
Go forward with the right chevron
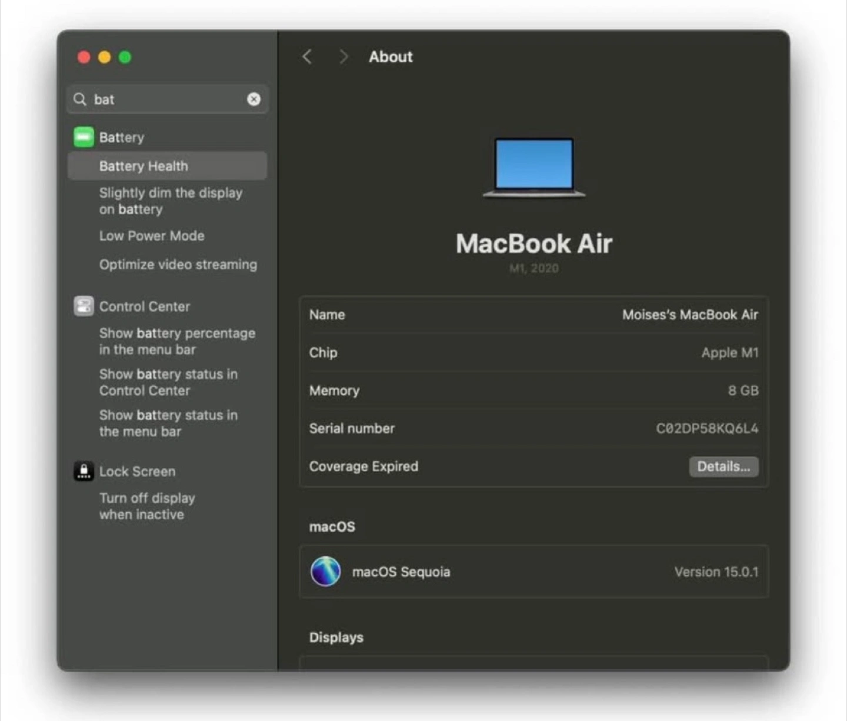click(x=344, y=57)
